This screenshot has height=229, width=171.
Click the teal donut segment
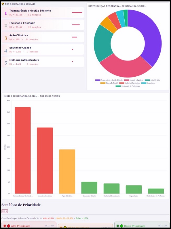[x=102, y=44]
